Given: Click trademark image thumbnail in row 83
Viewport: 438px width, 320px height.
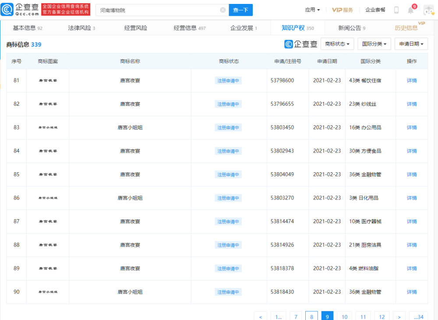Looking at the screenshot, I should (x=48, y=128).
